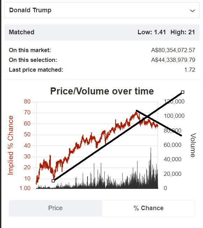Screen dimensions: 203x228
Task: Click the On this selection amount A$44,338,979.79
Action: pyautogui.click(x=173, y=60)
